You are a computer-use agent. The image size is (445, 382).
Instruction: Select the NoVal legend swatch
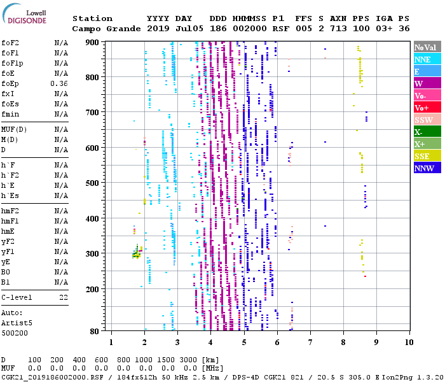tap(427, 47)
